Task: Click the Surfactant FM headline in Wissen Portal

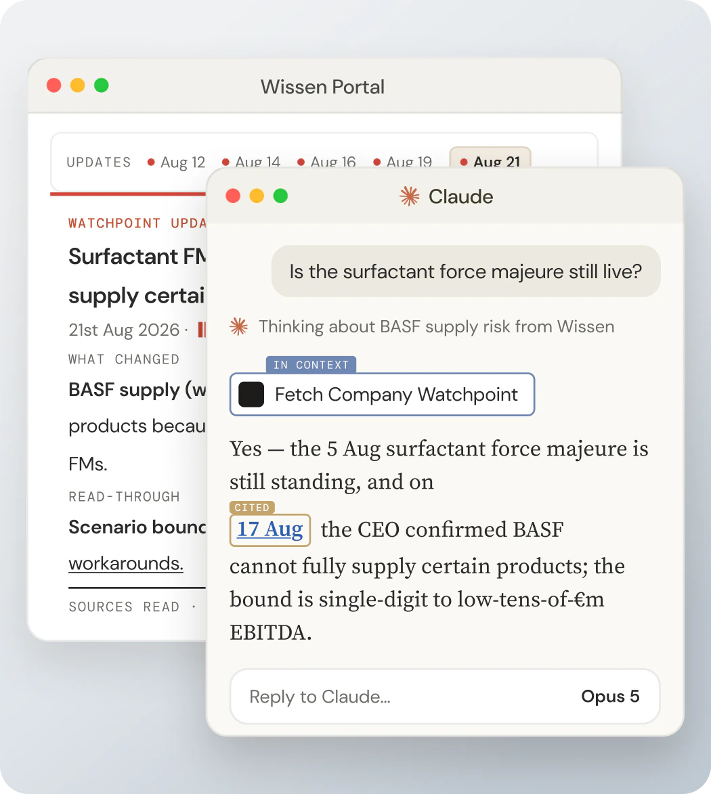Action: tap(137, 257)
